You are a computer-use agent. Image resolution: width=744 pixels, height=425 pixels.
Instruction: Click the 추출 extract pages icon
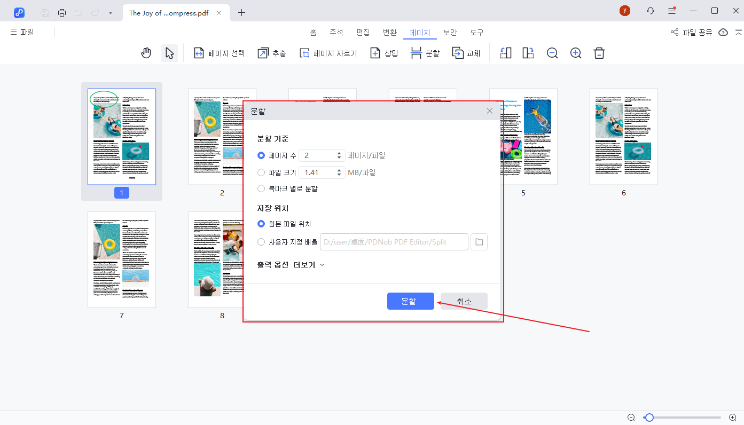271,53
